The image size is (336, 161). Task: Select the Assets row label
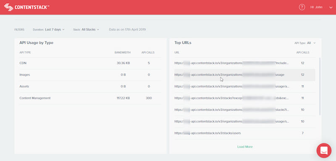(24, 87)
